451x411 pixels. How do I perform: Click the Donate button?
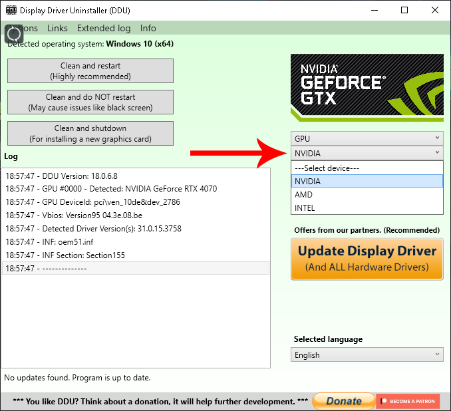[x=344, y=401]
